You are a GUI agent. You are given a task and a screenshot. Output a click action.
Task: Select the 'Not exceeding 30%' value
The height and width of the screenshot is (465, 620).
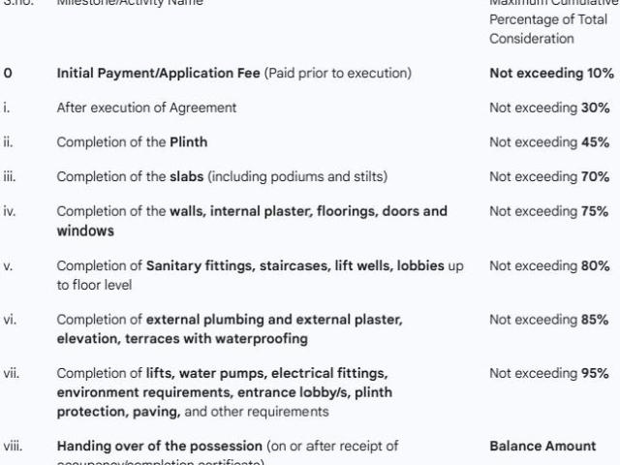(x=549, y=108)
